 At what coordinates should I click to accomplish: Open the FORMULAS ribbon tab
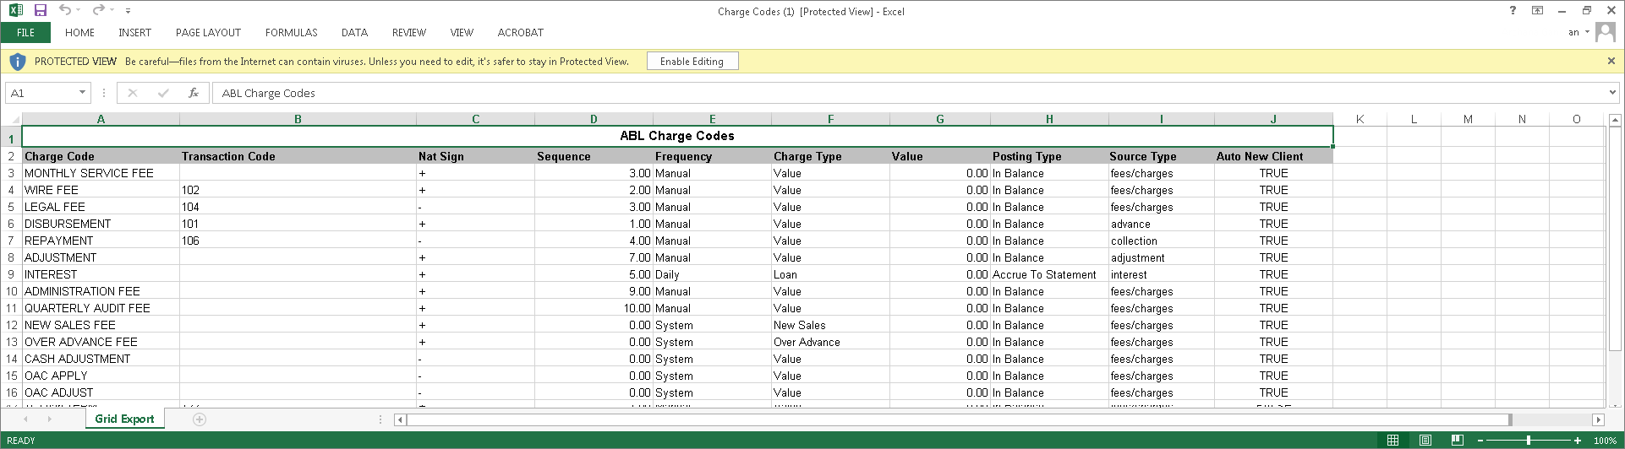tap(291, 33)
